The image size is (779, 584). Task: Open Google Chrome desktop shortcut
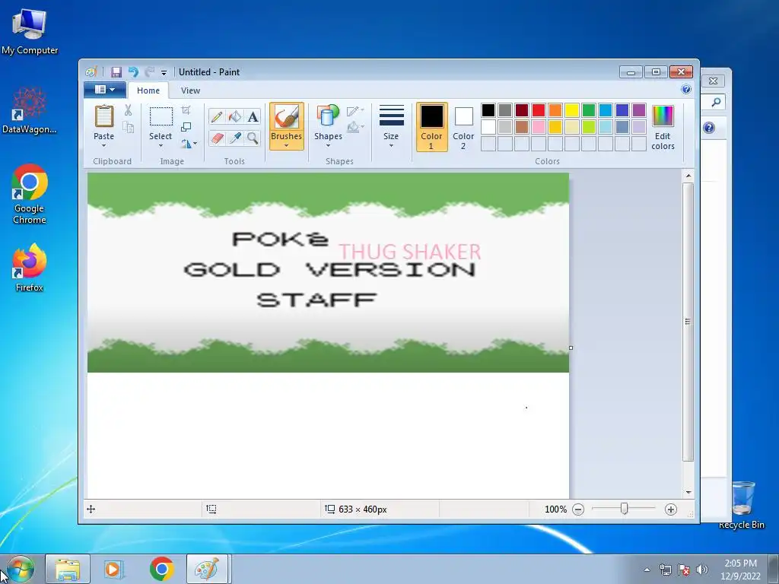tap(30, 194)
